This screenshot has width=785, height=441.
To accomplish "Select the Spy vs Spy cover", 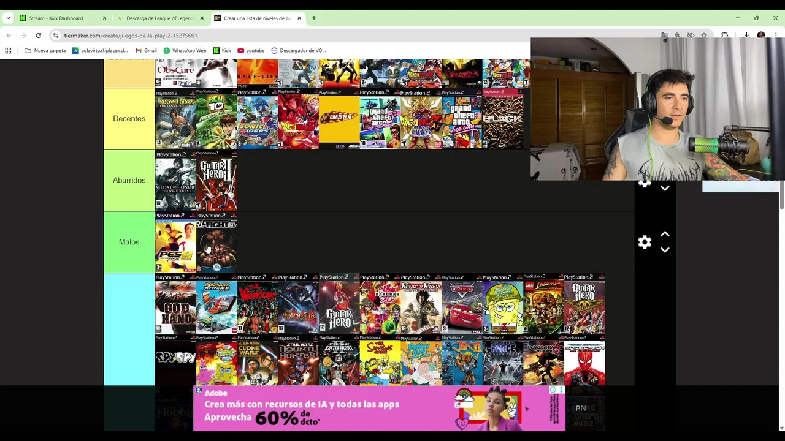I will pyautogui.click(x=175, y=360).
